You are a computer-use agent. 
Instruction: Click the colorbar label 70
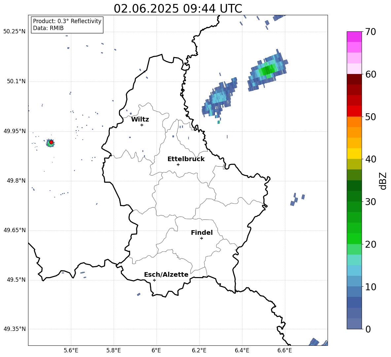[x=371, y=32]
